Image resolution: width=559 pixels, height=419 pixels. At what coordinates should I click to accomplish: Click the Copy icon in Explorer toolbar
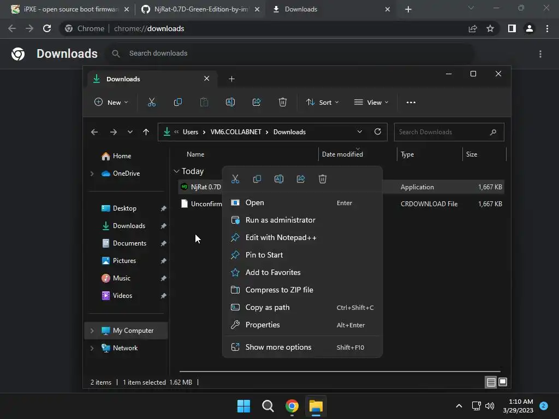(x=178, y=102)
